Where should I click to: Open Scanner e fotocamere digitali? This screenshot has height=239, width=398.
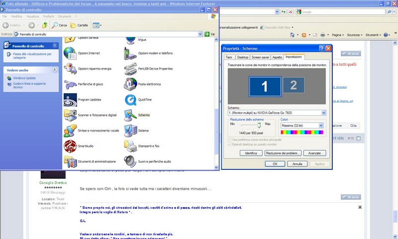tap(70, 115)
